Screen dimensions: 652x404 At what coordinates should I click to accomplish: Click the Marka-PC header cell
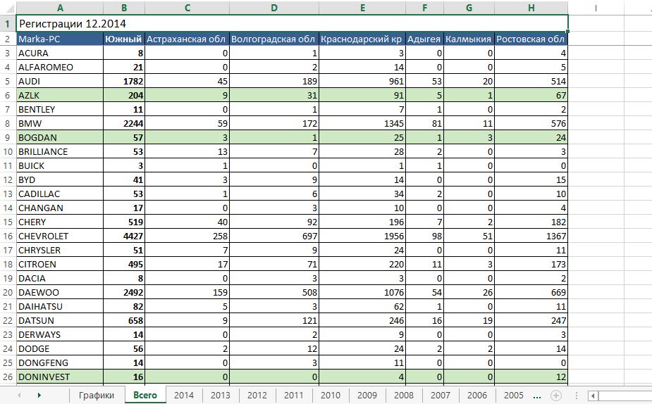coord(60,39)
